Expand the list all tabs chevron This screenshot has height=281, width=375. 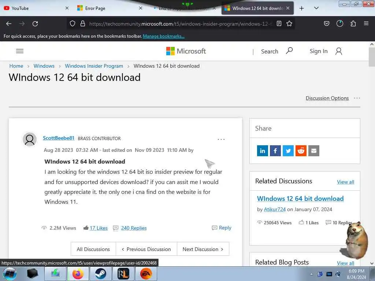click(x=316, y=8)
